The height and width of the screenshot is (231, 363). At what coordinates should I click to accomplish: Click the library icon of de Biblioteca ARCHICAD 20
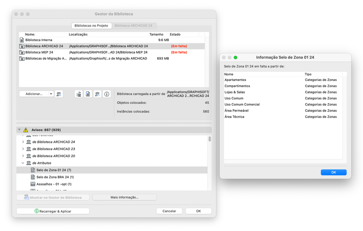[x=28, y=156]
